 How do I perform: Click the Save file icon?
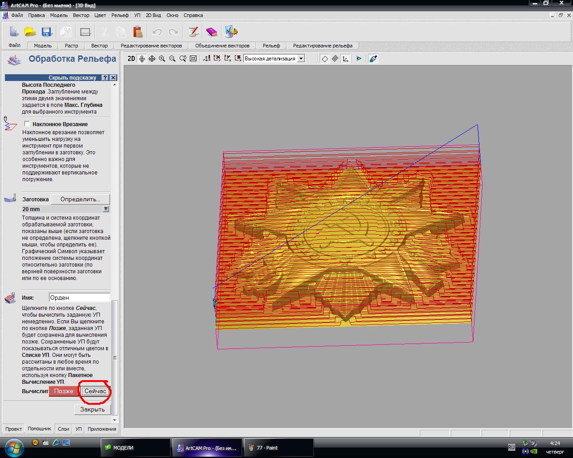point(47,32)
